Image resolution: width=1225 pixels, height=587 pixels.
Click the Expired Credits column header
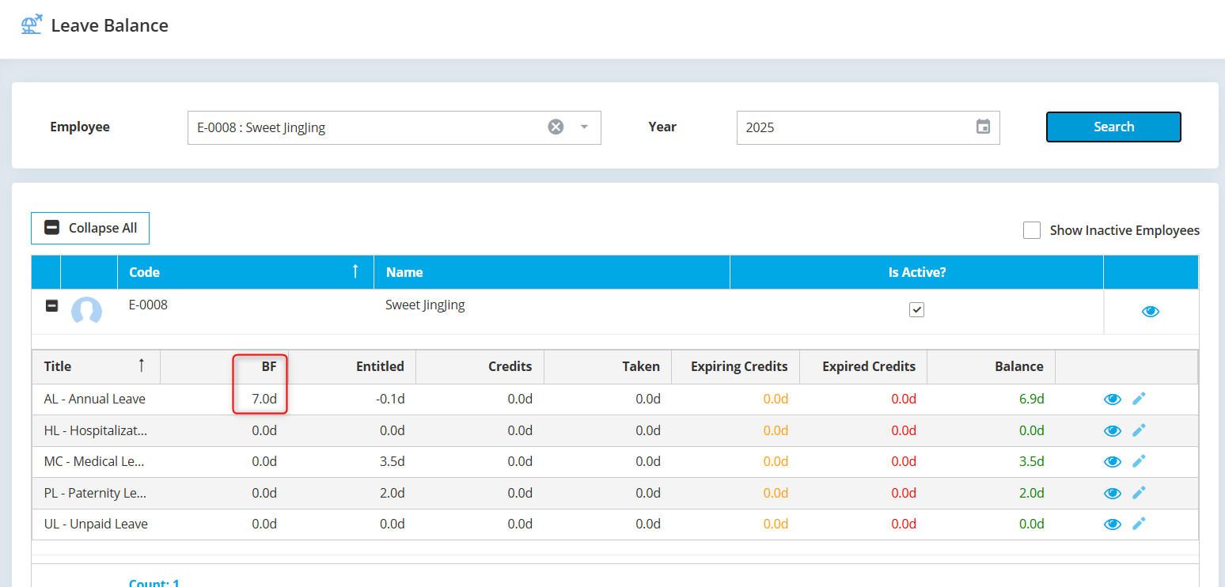(863, 366)
